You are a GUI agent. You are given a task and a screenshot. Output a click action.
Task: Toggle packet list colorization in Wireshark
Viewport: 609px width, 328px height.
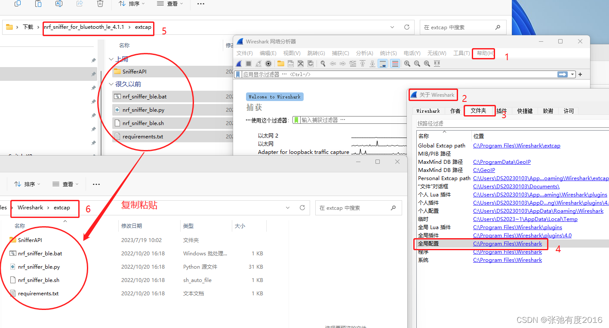(395, 64)
